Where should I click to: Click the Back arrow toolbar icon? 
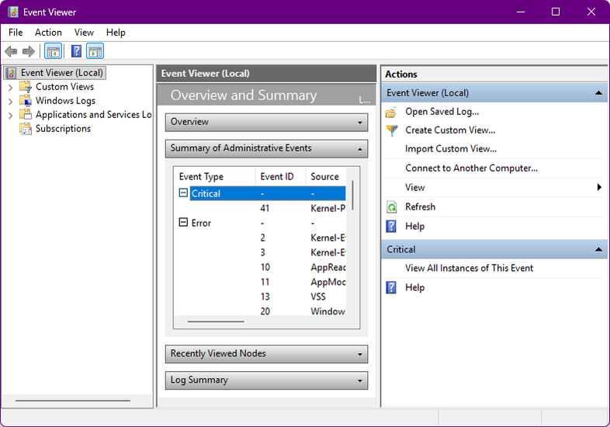coord(11,51)
